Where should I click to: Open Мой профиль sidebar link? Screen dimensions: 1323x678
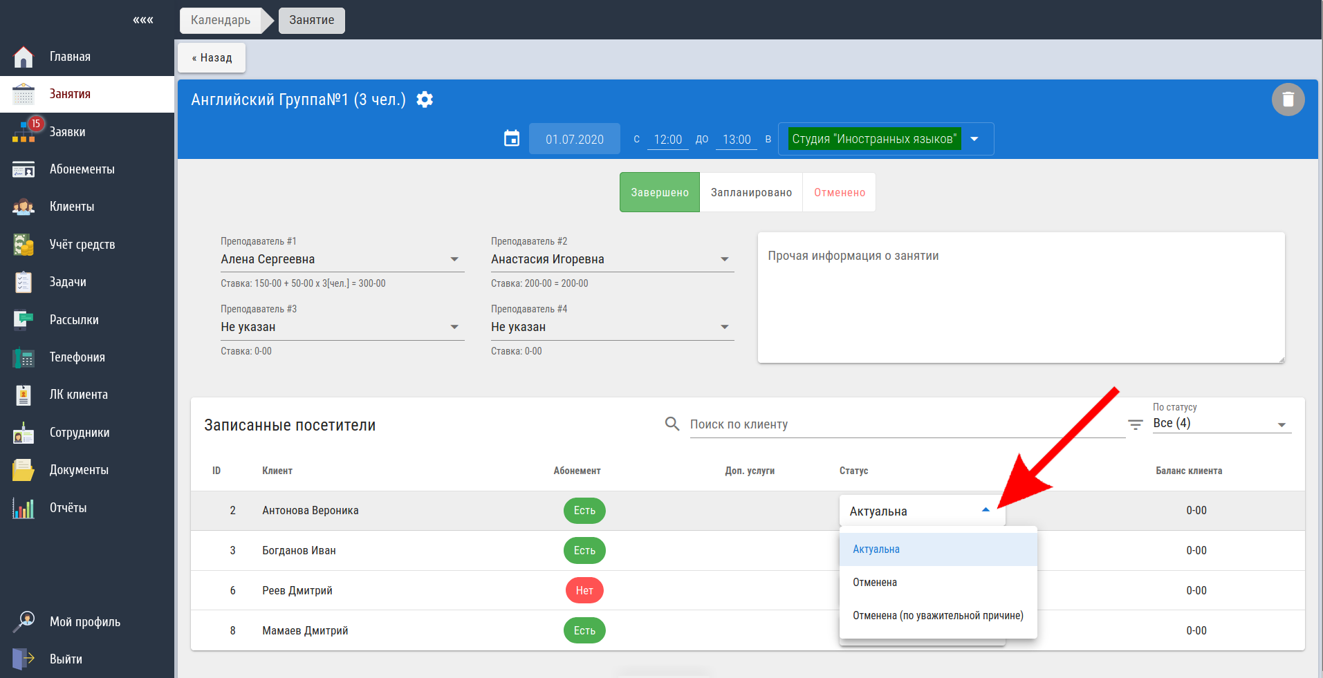pos(85,622)
